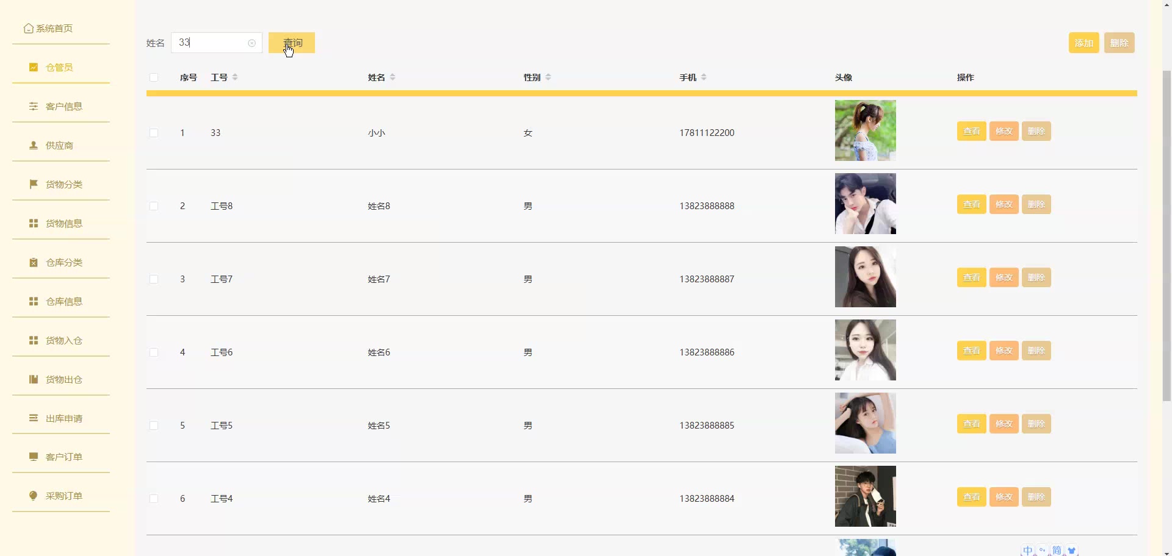Click the person icon next to 供应商
Image resolution: width=1172 pixels, height=556 pixels.
click(34, 145)
